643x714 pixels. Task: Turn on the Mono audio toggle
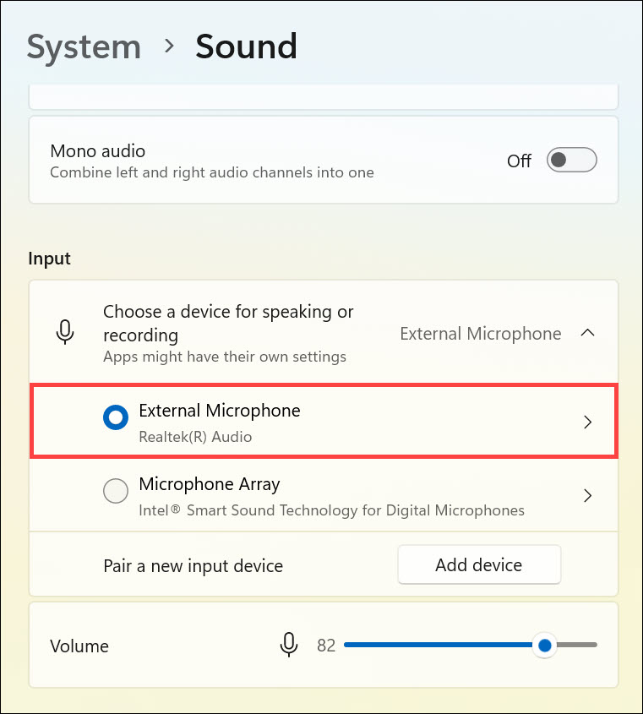point(572,160)
